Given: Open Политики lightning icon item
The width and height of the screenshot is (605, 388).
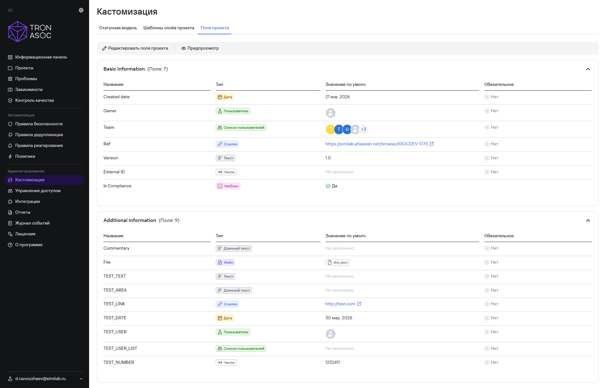Looking at the screenshot, I should click(10, 156).
